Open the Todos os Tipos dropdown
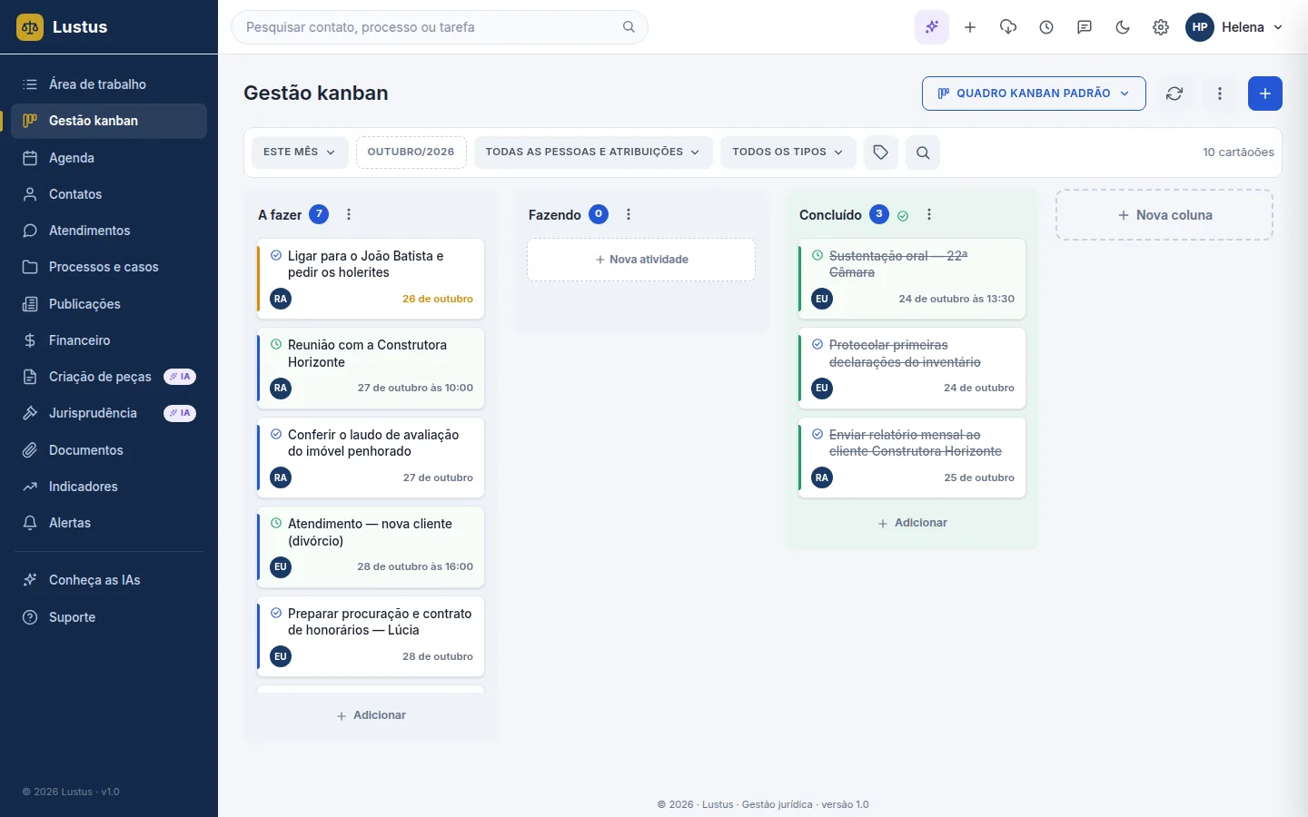Viewport: 1308px width, 817px height. tap(788, 153)
